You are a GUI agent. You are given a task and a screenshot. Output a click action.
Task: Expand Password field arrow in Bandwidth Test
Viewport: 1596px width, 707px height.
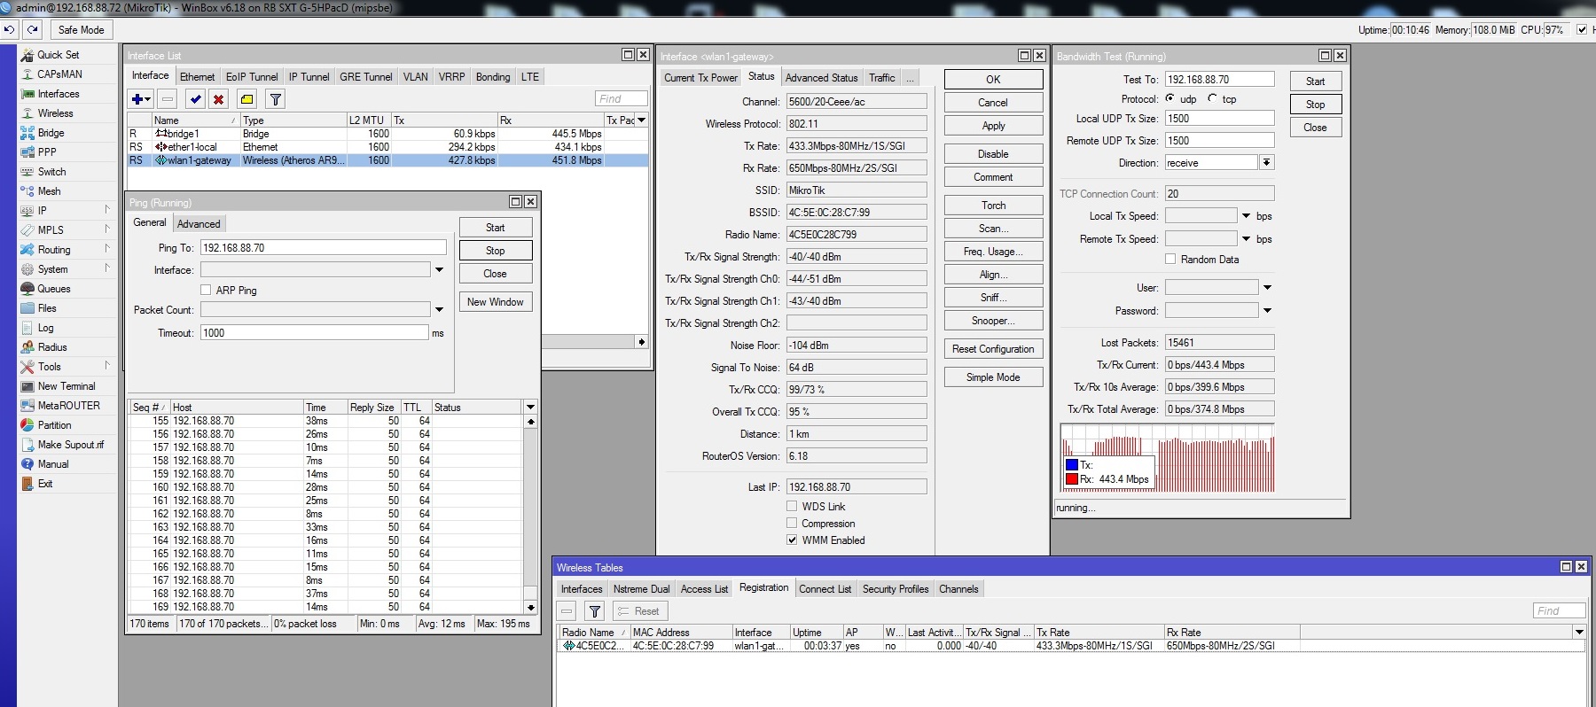coord(1267,311)
